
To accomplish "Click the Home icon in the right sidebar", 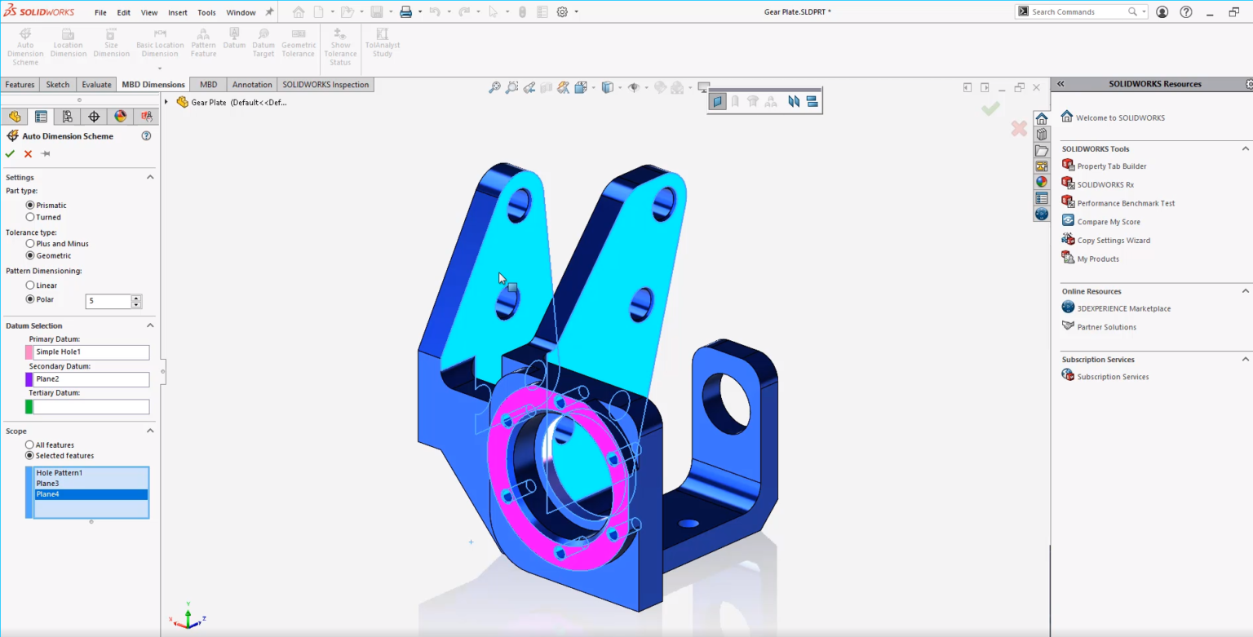I will (x=1041, y=117).
